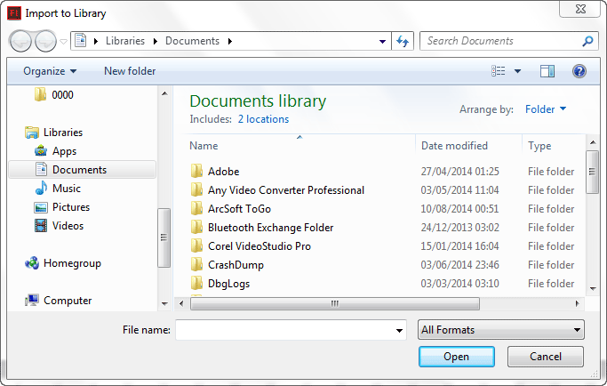
Task: Select Computer in the navigation pane
Action: coord(59,301)
